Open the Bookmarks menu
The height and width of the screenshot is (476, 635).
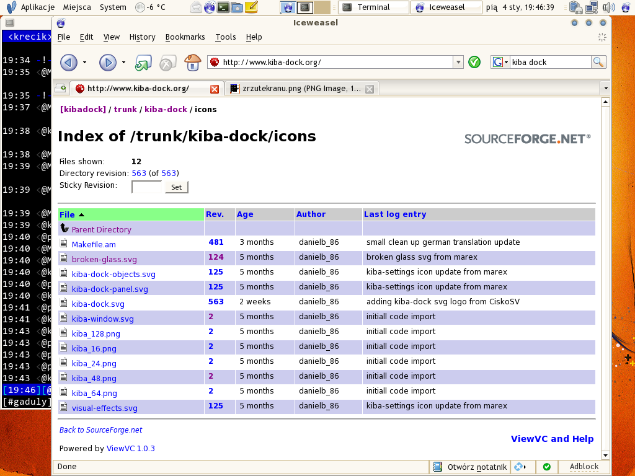[x=185, y=37]
